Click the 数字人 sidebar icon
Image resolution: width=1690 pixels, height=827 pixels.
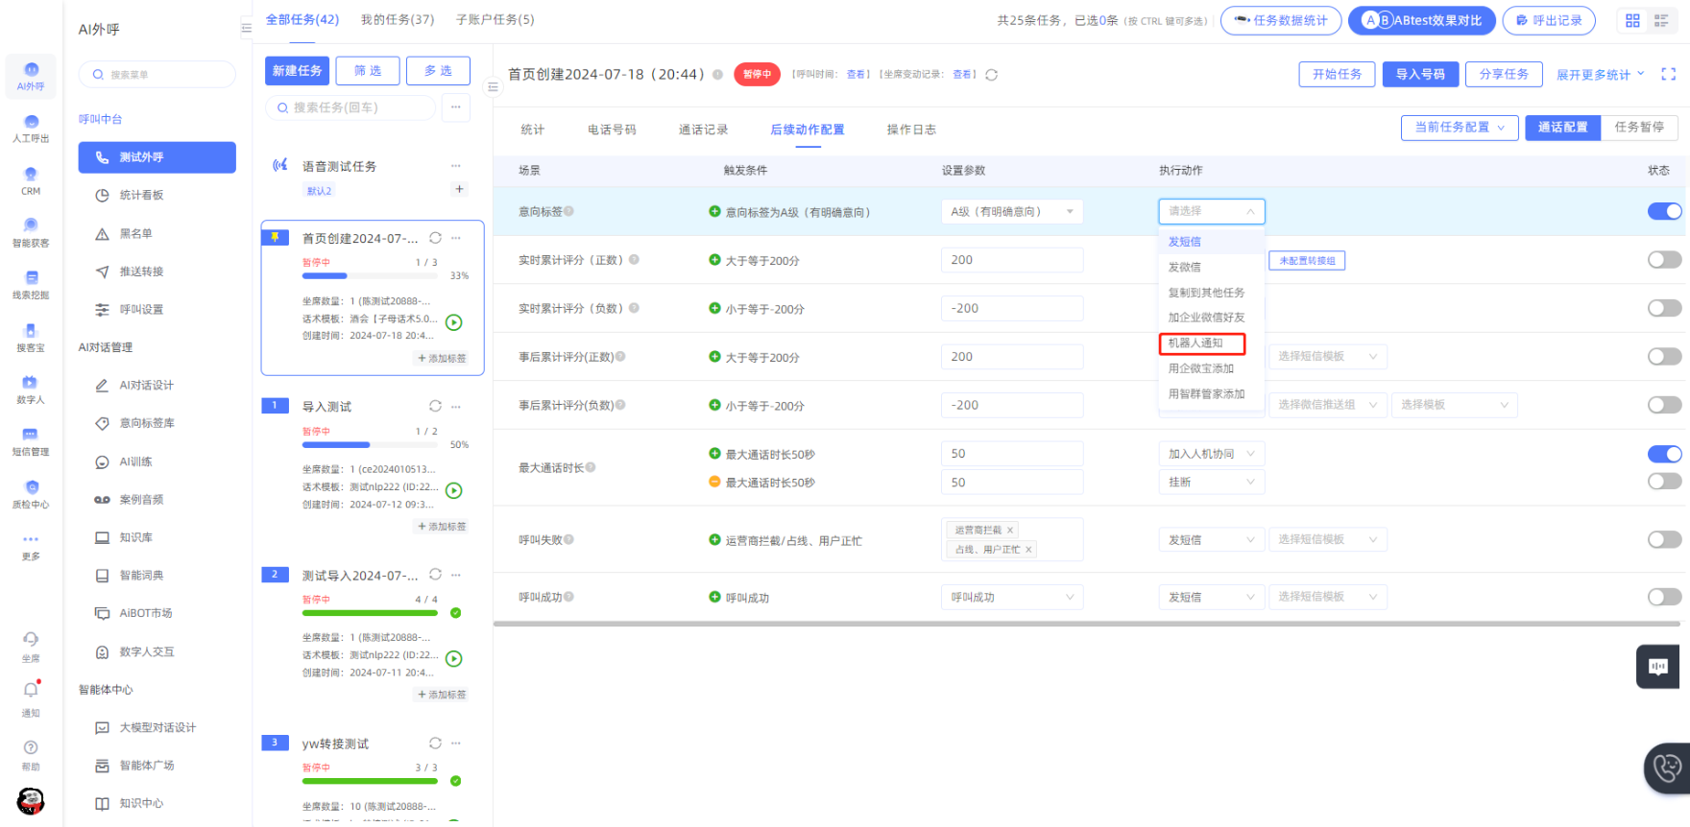[x=31, y=389]
